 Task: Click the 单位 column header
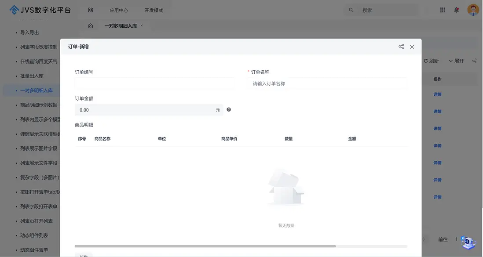(x=162, y=139)
